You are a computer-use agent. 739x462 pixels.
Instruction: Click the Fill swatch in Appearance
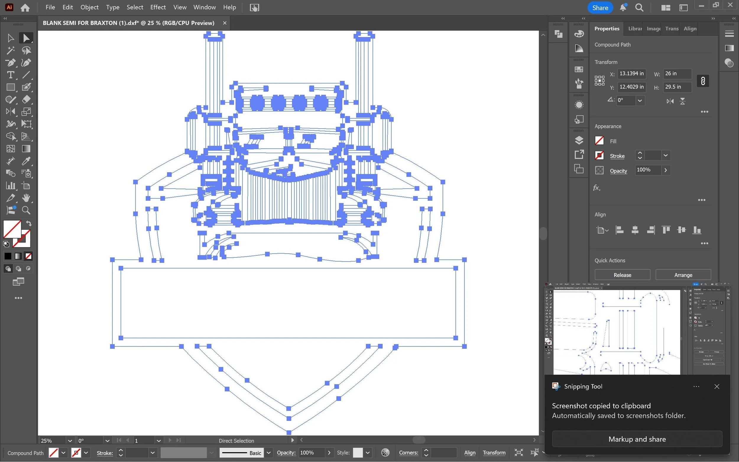click(x=599, y=141)
